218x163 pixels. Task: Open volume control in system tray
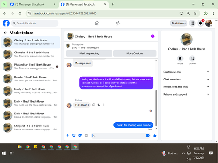(188, 160)
